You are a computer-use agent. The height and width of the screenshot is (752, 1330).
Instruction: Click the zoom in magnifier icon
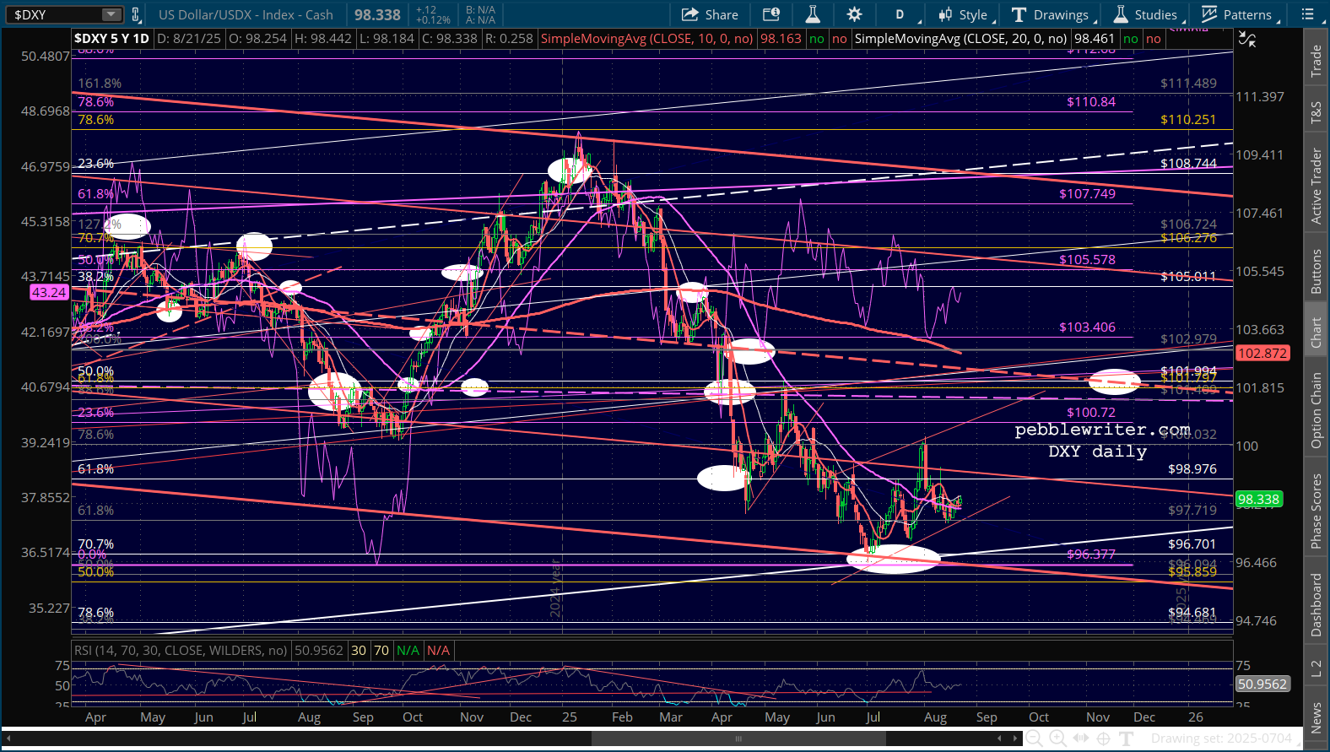point(1057,738)
